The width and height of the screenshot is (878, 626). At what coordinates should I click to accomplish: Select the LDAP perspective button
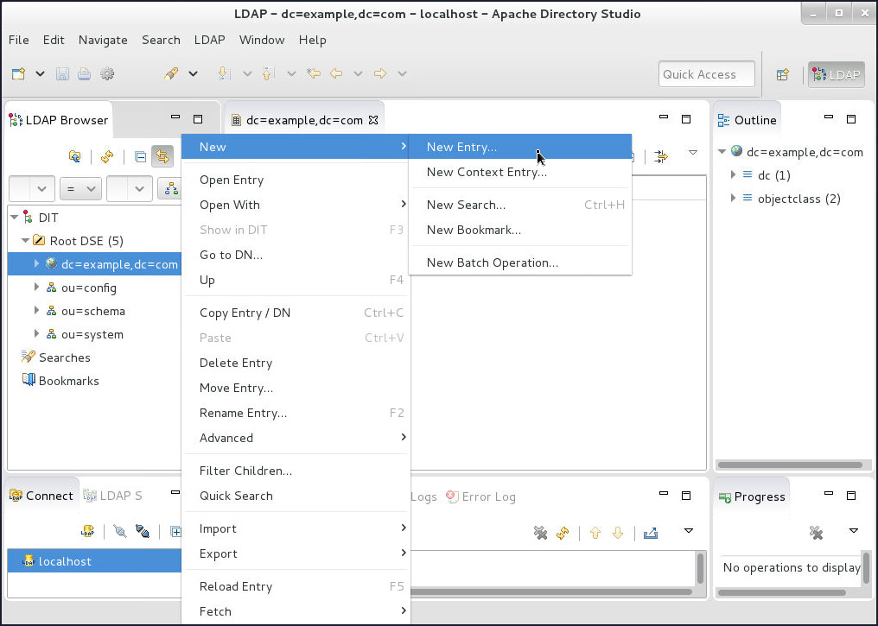(x=836, y=74)
